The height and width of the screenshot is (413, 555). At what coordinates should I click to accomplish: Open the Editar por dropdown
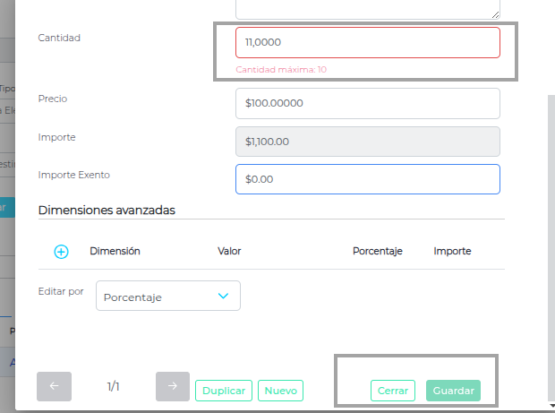[x=168, y=297]
